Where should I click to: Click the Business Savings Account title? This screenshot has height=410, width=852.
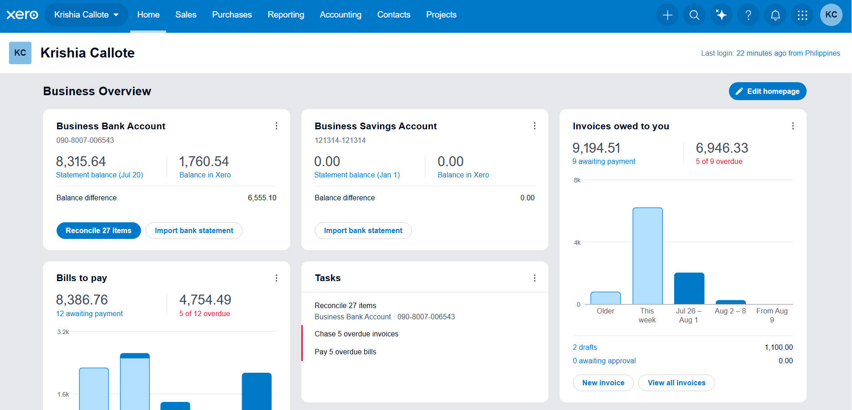click(x=376, y=126)
